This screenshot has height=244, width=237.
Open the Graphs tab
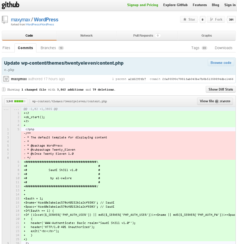207,35
